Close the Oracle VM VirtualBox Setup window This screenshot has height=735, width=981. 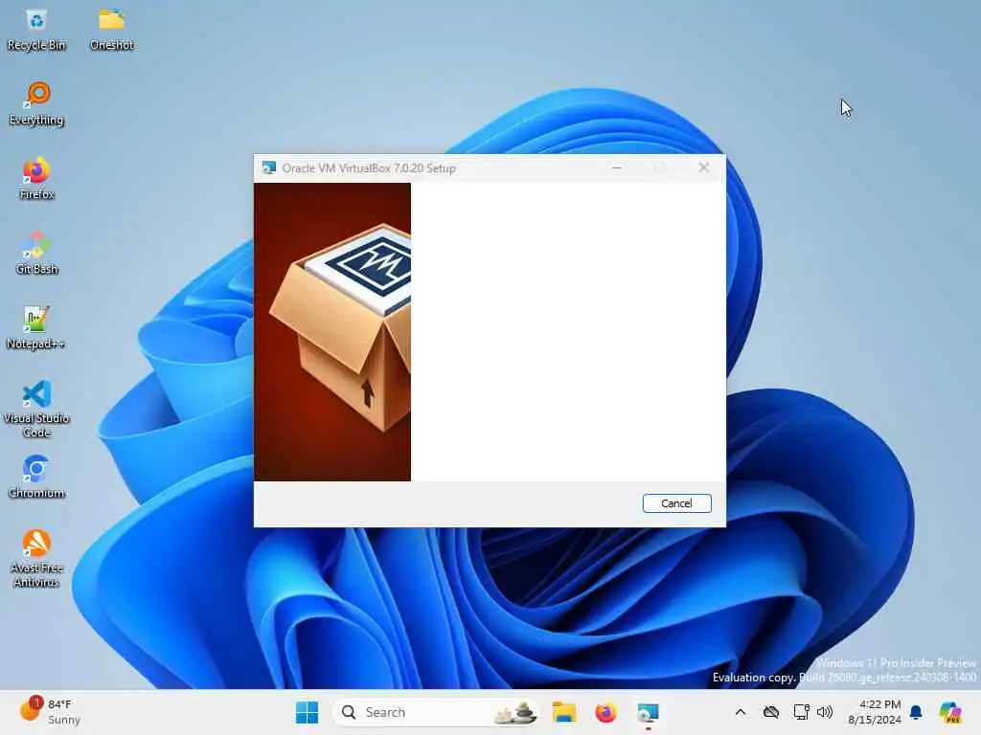coord(704,167)
